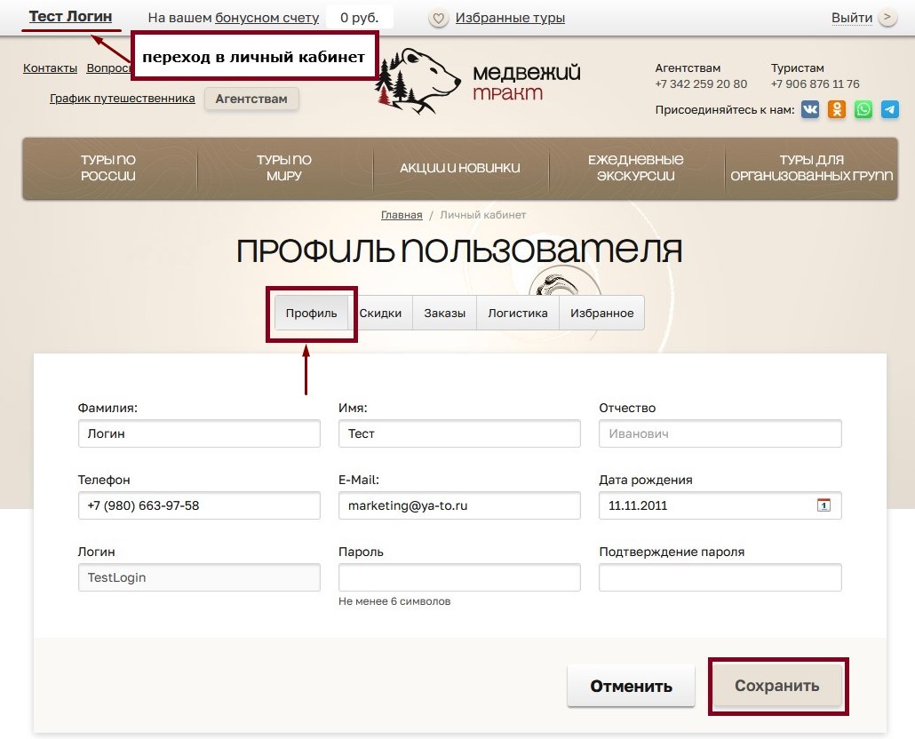915x739 pixels.
Task: Click the Главная breadcrumb link
Action: (x=402, y=215)
